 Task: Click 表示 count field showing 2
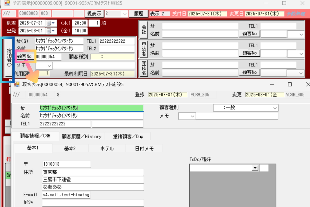tap(166, 14)
